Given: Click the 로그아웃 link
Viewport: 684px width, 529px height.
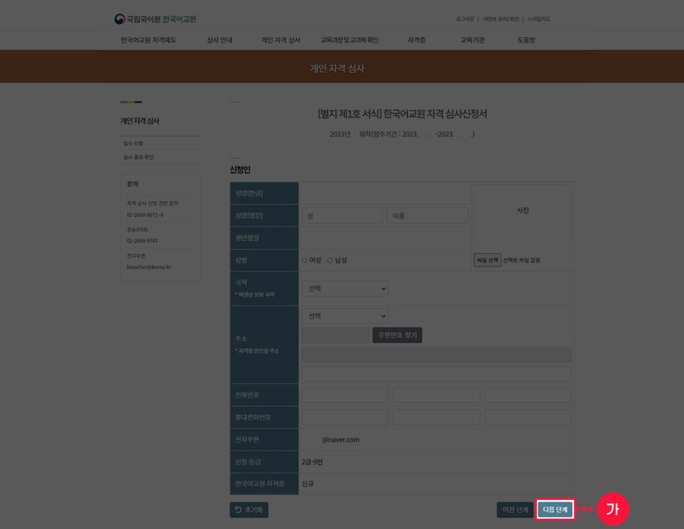Looking at the screenshot, I should 466,19.
